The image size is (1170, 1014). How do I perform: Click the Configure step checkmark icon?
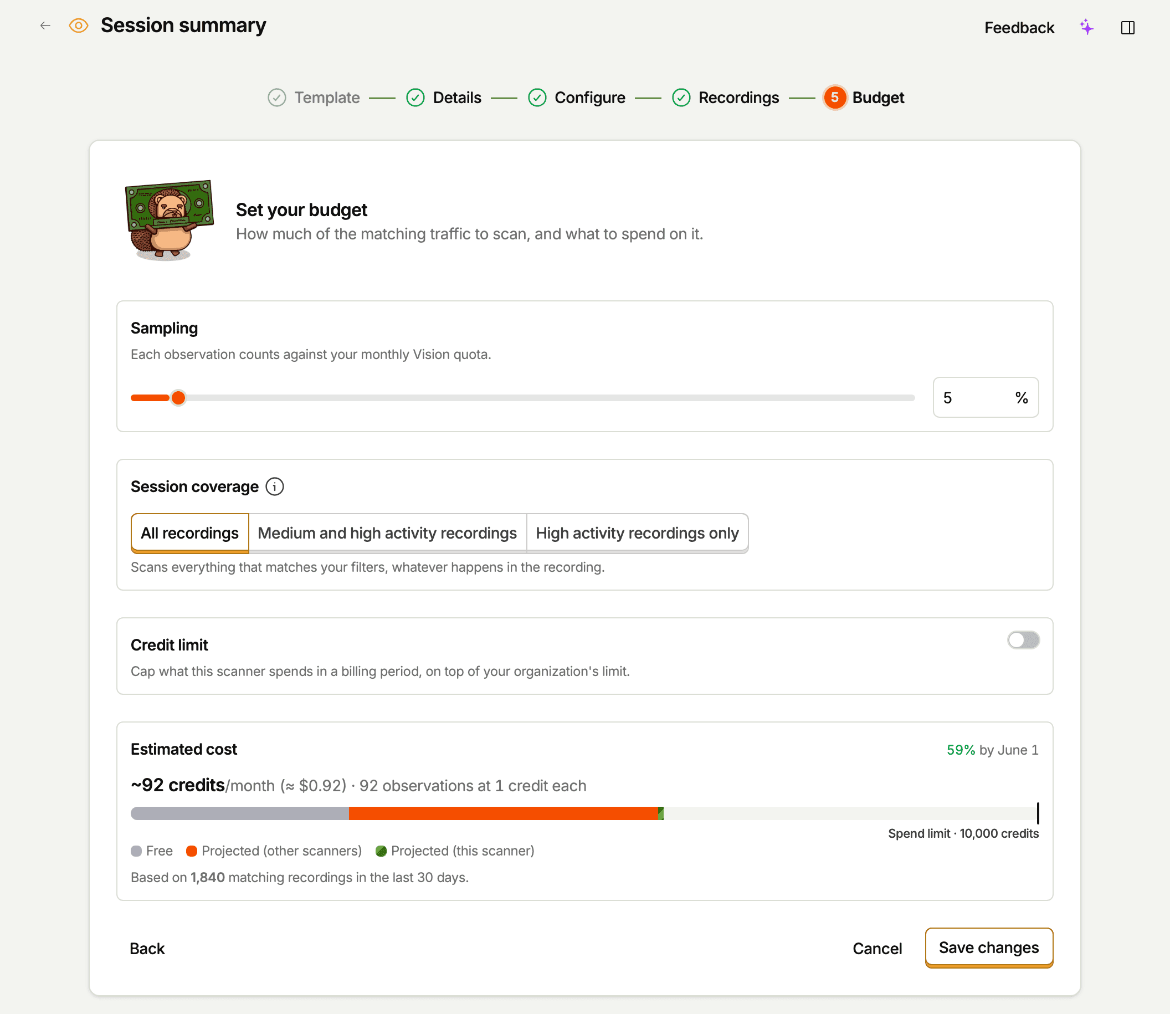[537, 98]
